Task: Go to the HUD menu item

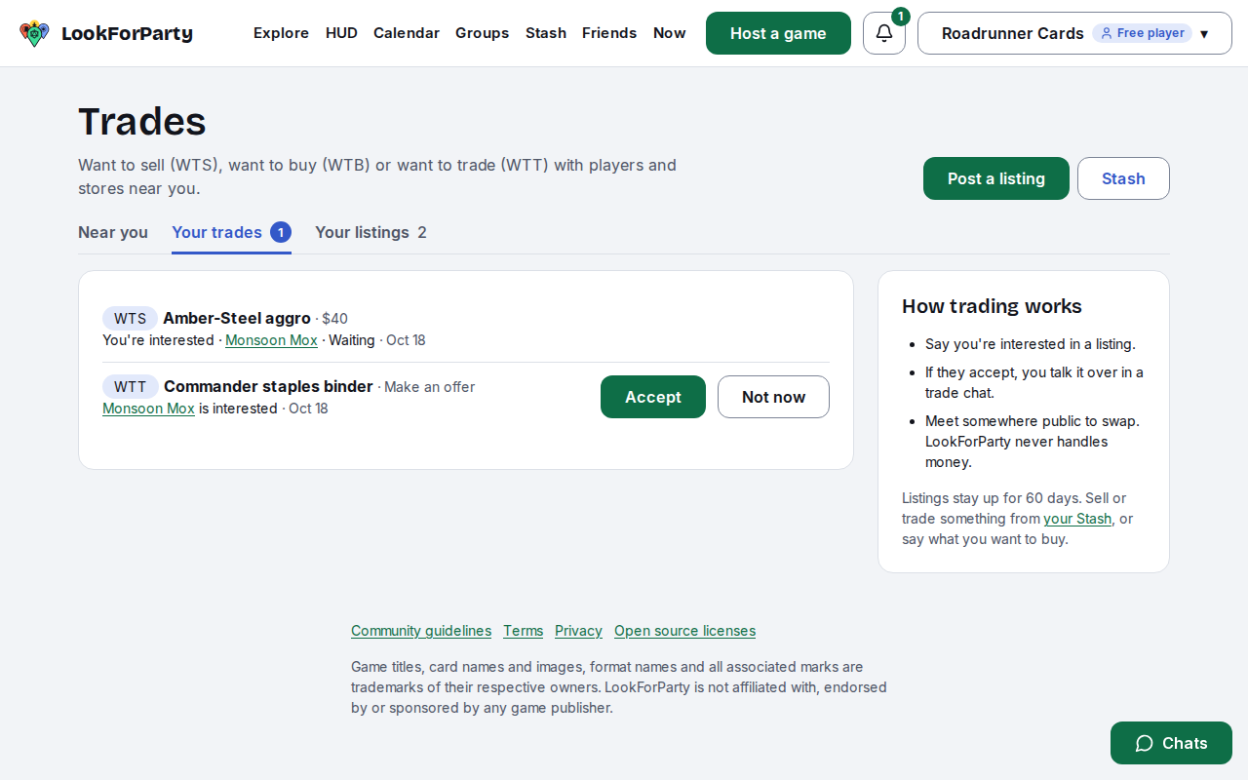Action: (341, 33)
